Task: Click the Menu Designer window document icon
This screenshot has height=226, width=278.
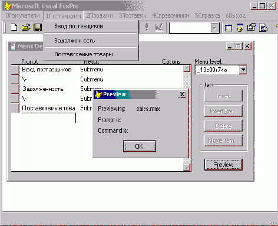Action: (13, 47)
